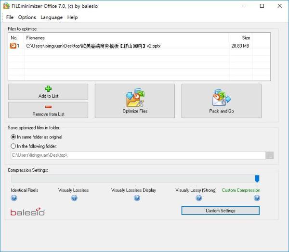Image resolution: width=289 pixels, height=252 pixels.
Task: Click the Remove from List button
Action: pos(48,110)
